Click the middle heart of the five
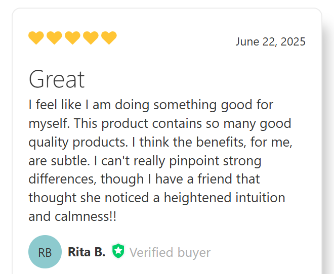This screenshot has height=274, width=334. pos(73,38)
